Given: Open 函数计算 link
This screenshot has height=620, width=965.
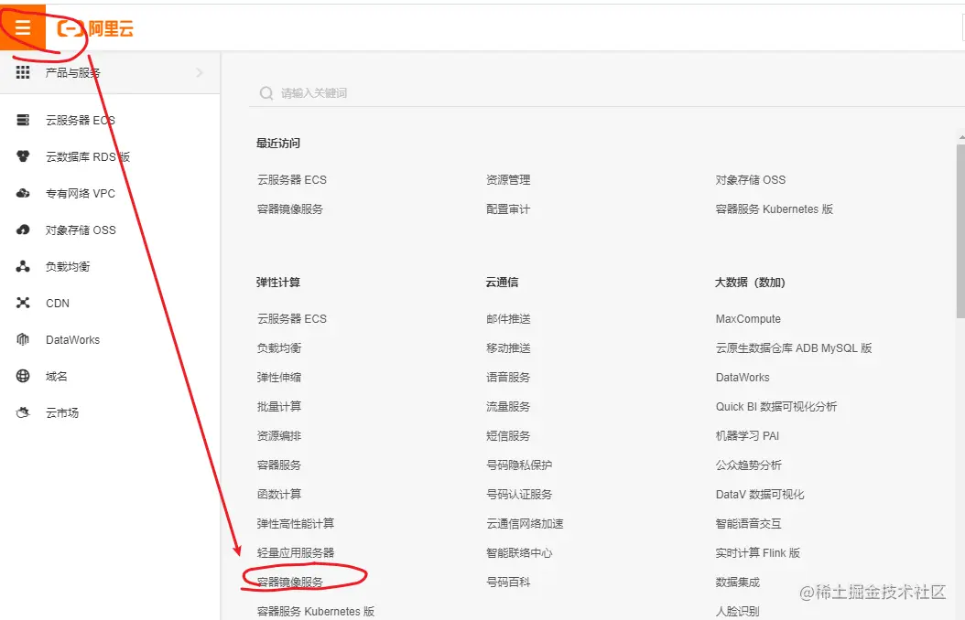Looking at the screenshot, I should (279, 494).
